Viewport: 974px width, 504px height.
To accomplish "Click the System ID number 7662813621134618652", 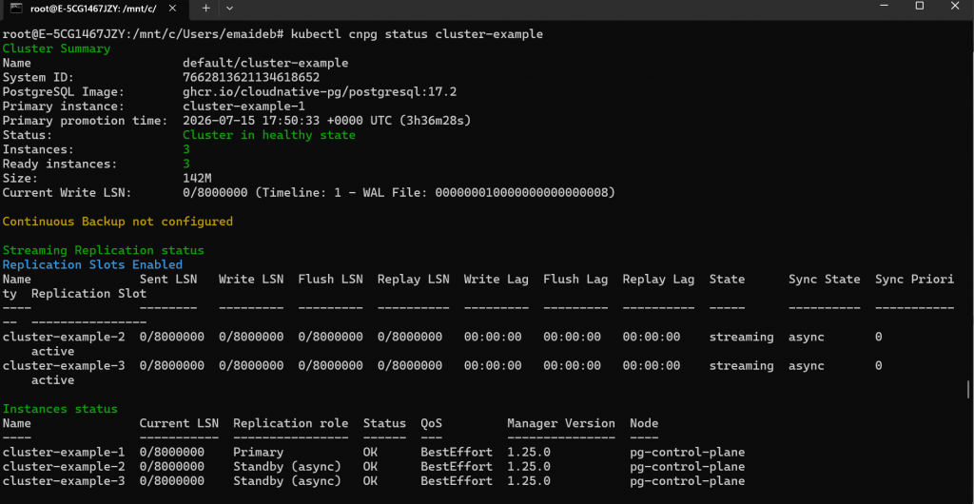I will 251,78.
